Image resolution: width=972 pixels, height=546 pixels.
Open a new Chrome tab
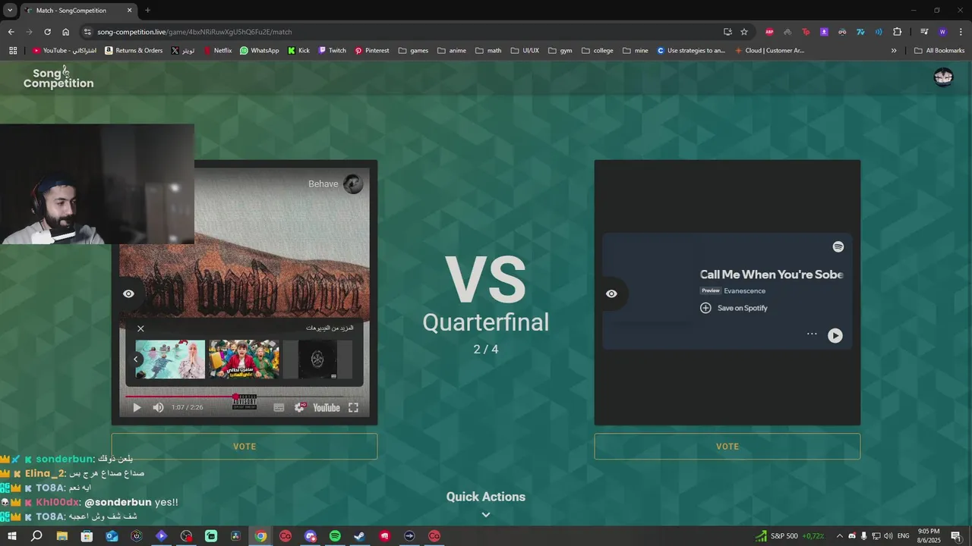[x=147, y=10]
